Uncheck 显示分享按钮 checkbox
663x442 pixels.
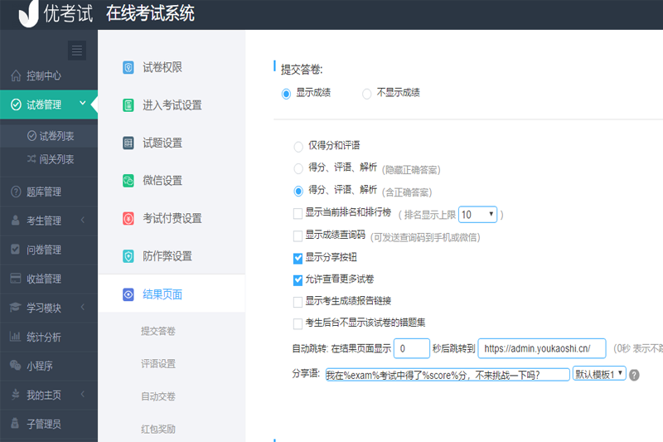[298, 258]
